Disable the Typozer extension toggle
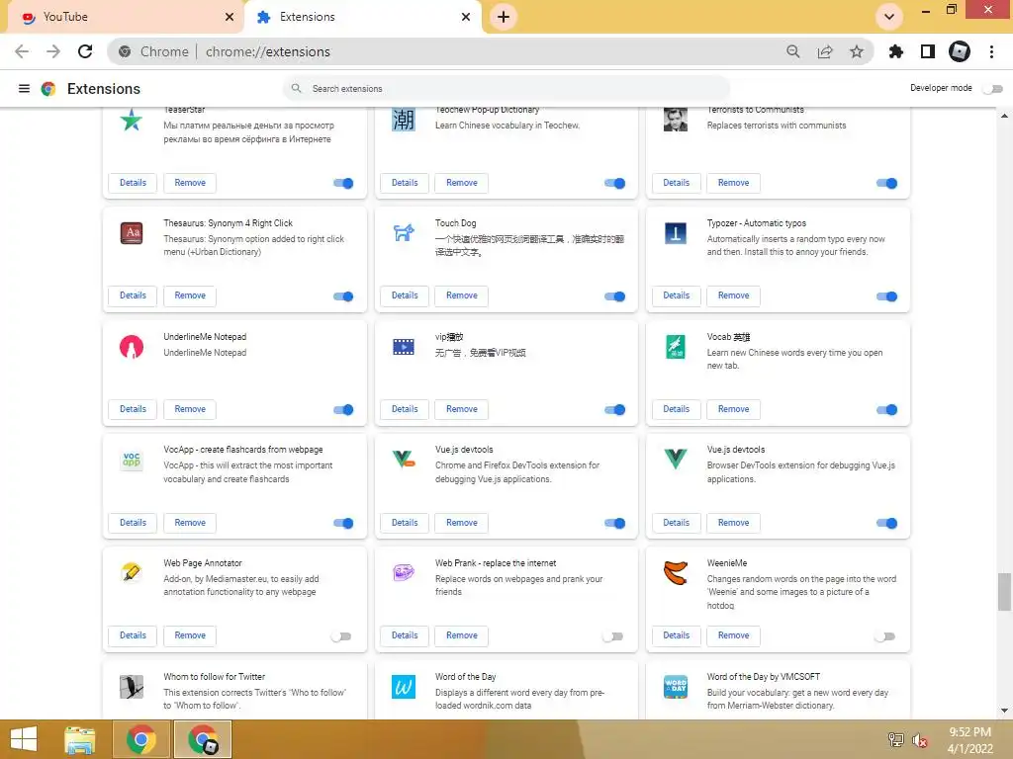Screen dimensions: 1013x759 point(887,296)
